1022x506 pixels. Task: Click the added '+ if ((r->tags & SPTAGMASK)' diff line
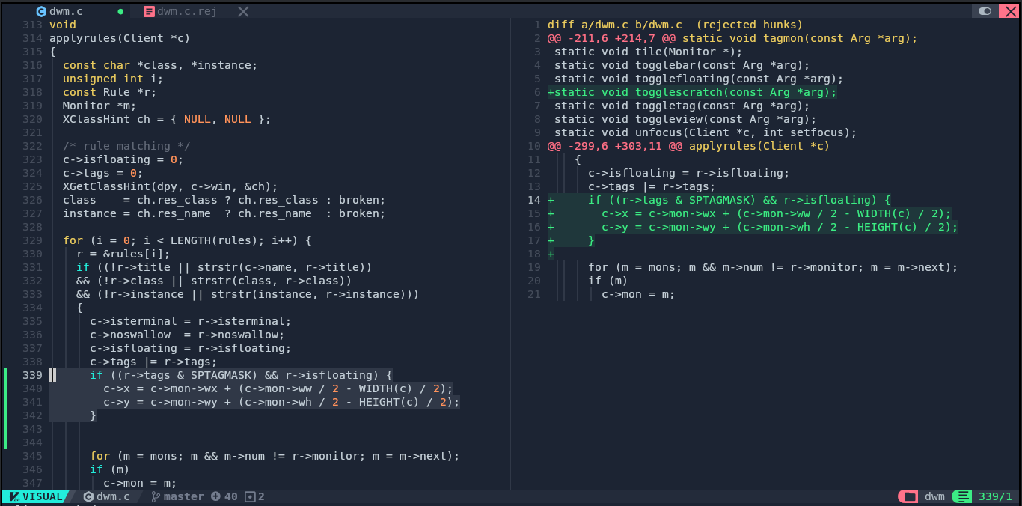pyautogui.click(x=719, y=200)
